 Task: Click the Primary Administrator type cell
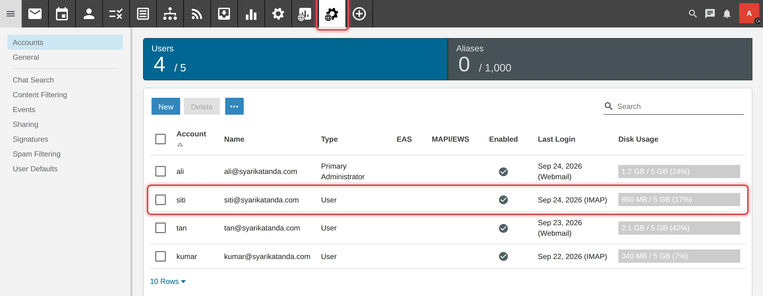343,171
